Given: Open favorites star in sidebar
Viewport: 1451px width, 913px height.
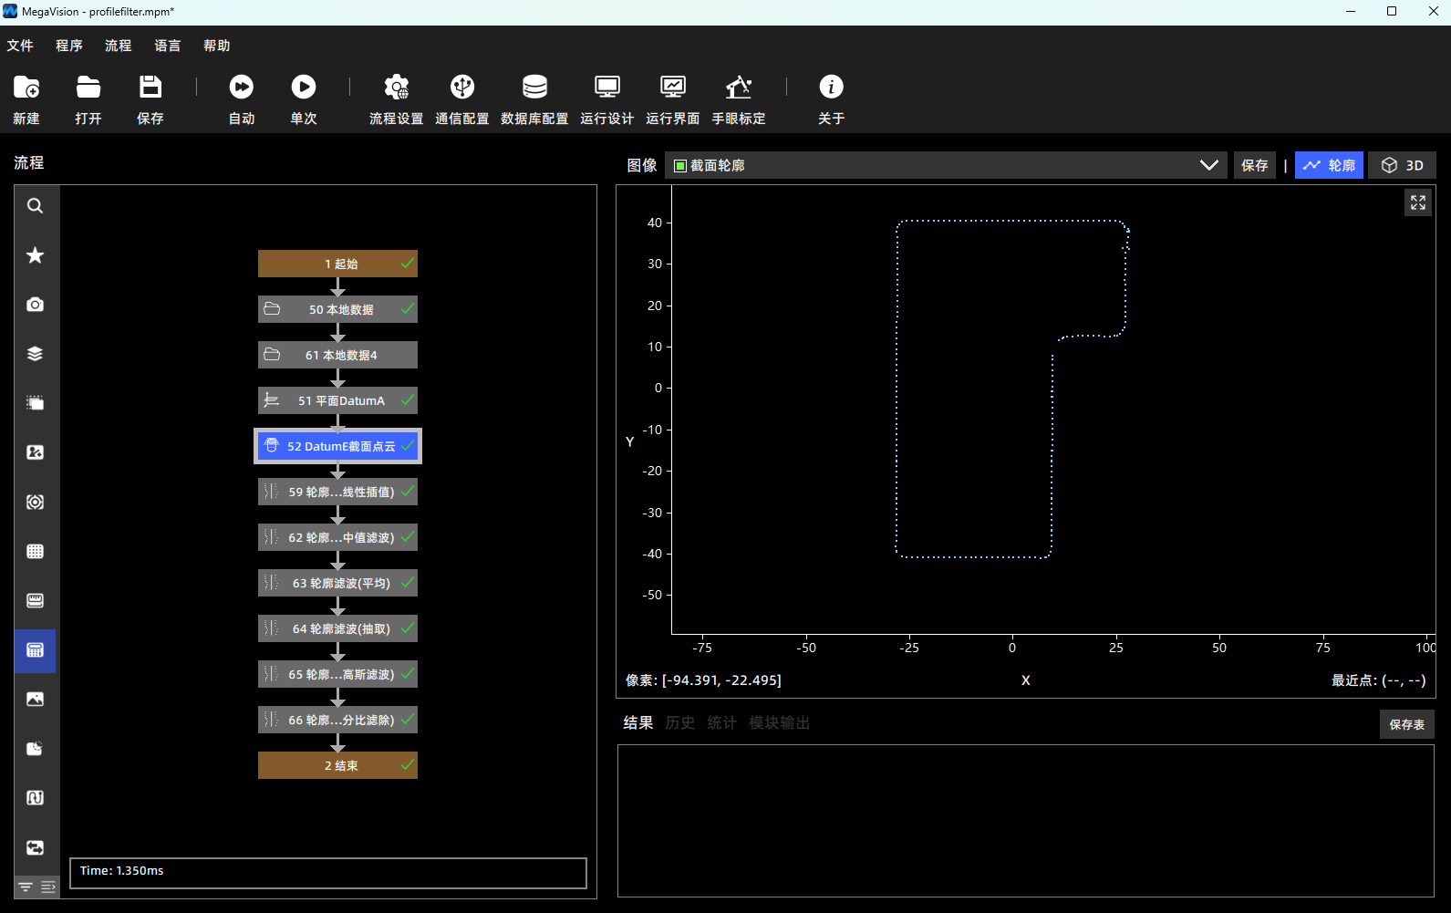Looking at the screenshot, I should 36,255.
